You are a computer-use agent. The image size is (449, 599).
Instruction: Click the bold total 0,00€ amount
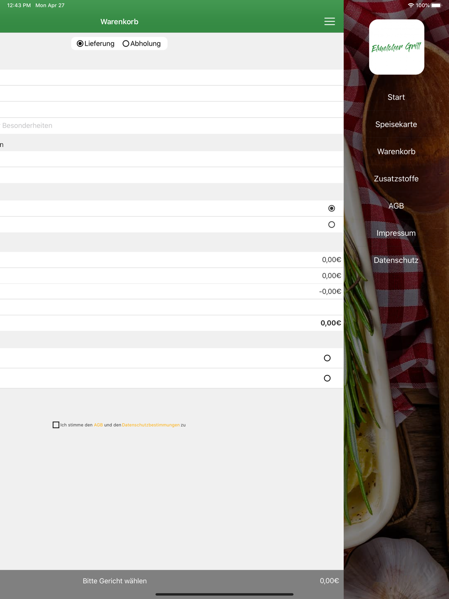(331, 323)
